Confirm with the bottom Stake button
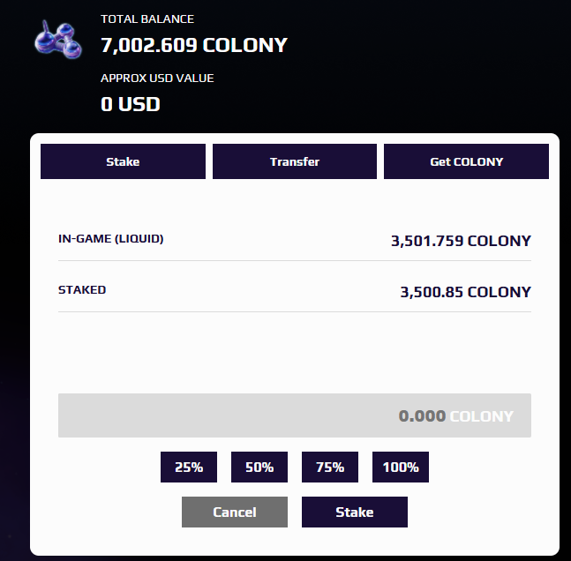This screenshot has width=571, height=561. tap(355, 512)
